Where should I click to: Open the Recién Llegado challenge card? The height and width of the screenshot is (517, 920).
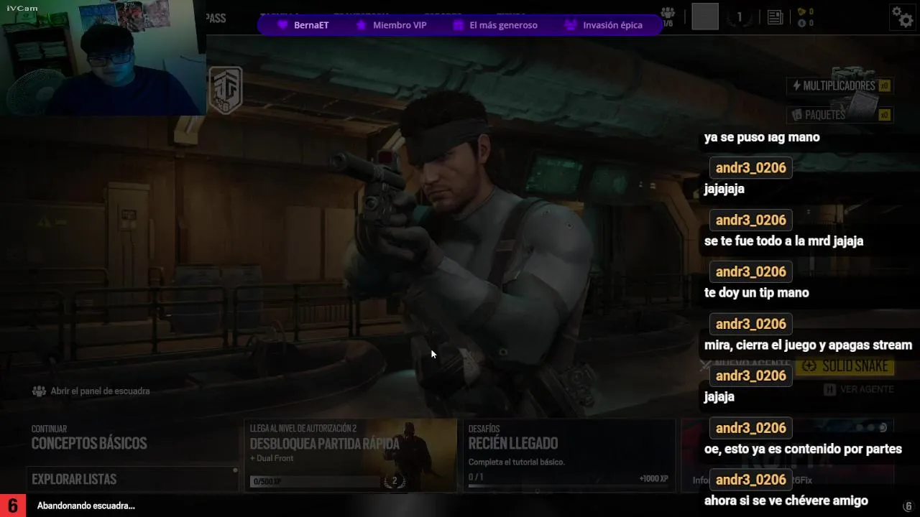[569, 455]
